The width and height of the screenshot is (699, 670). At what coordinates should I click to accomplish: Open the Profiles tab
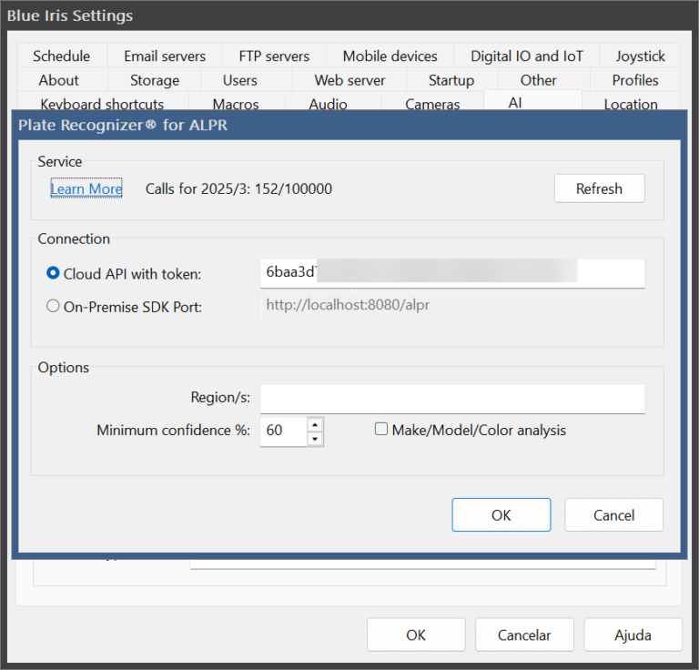pos(635,80)
